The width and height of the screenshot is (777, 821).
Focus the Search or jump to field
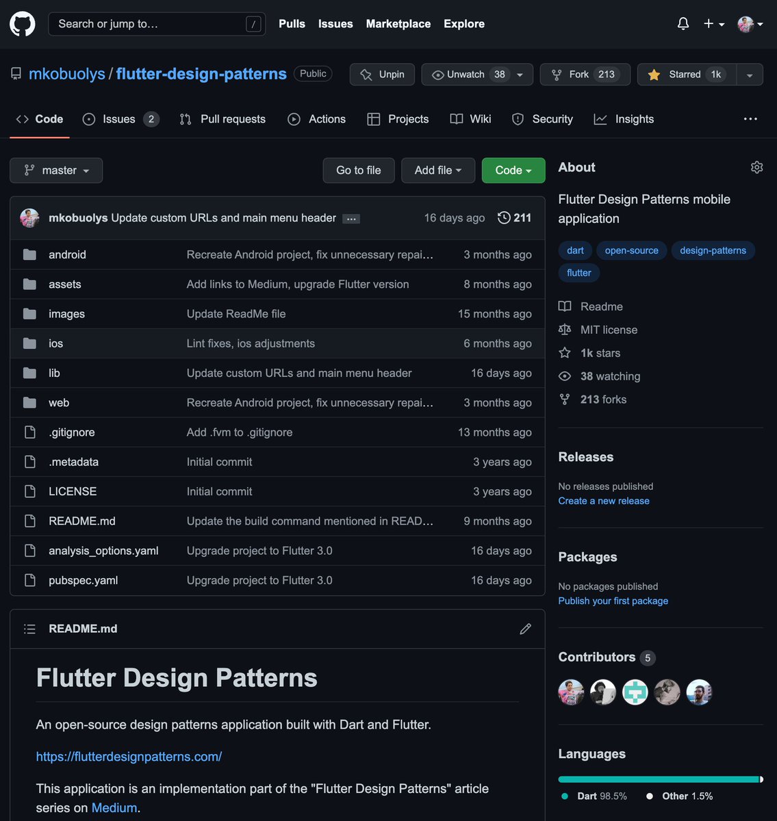click(x=157, y=24)
